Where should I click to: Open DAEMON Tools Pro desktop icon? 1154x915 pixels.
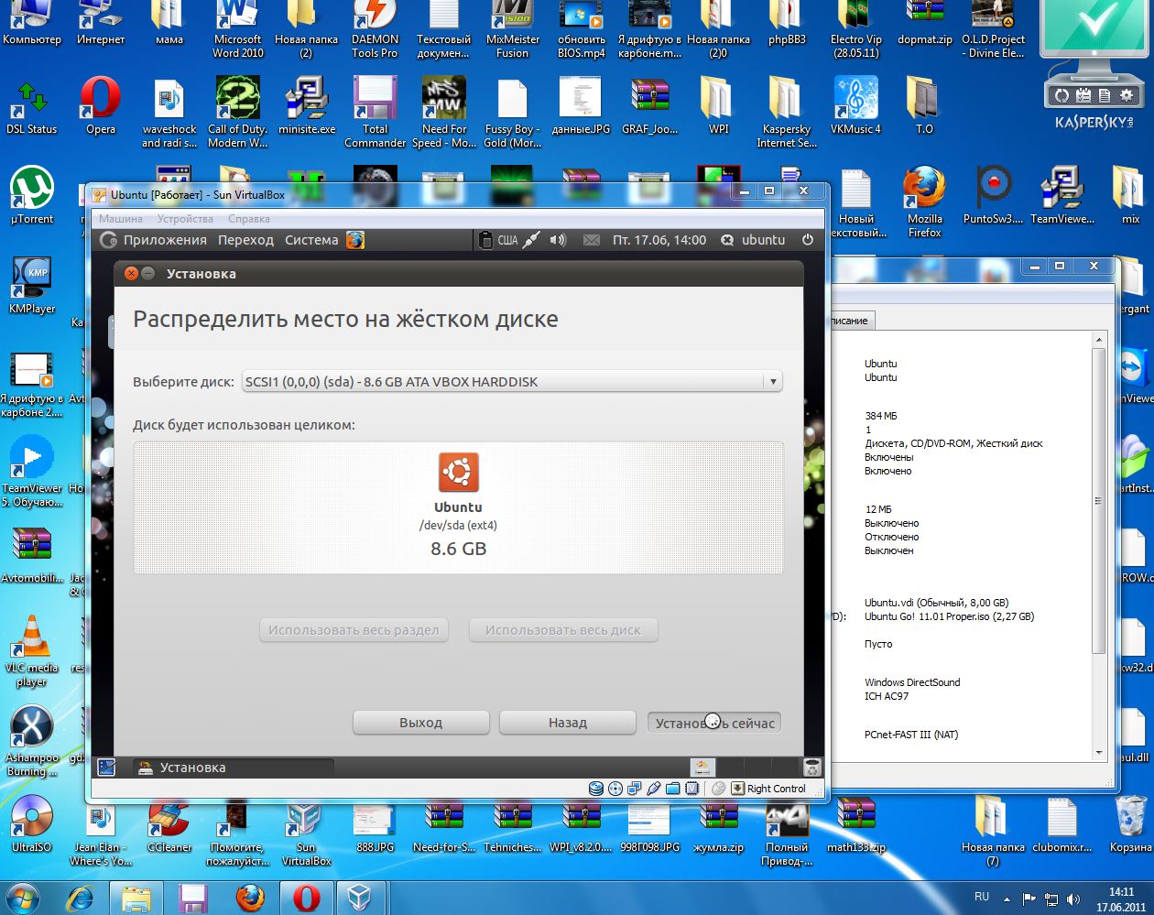click(x=375, y=29)
